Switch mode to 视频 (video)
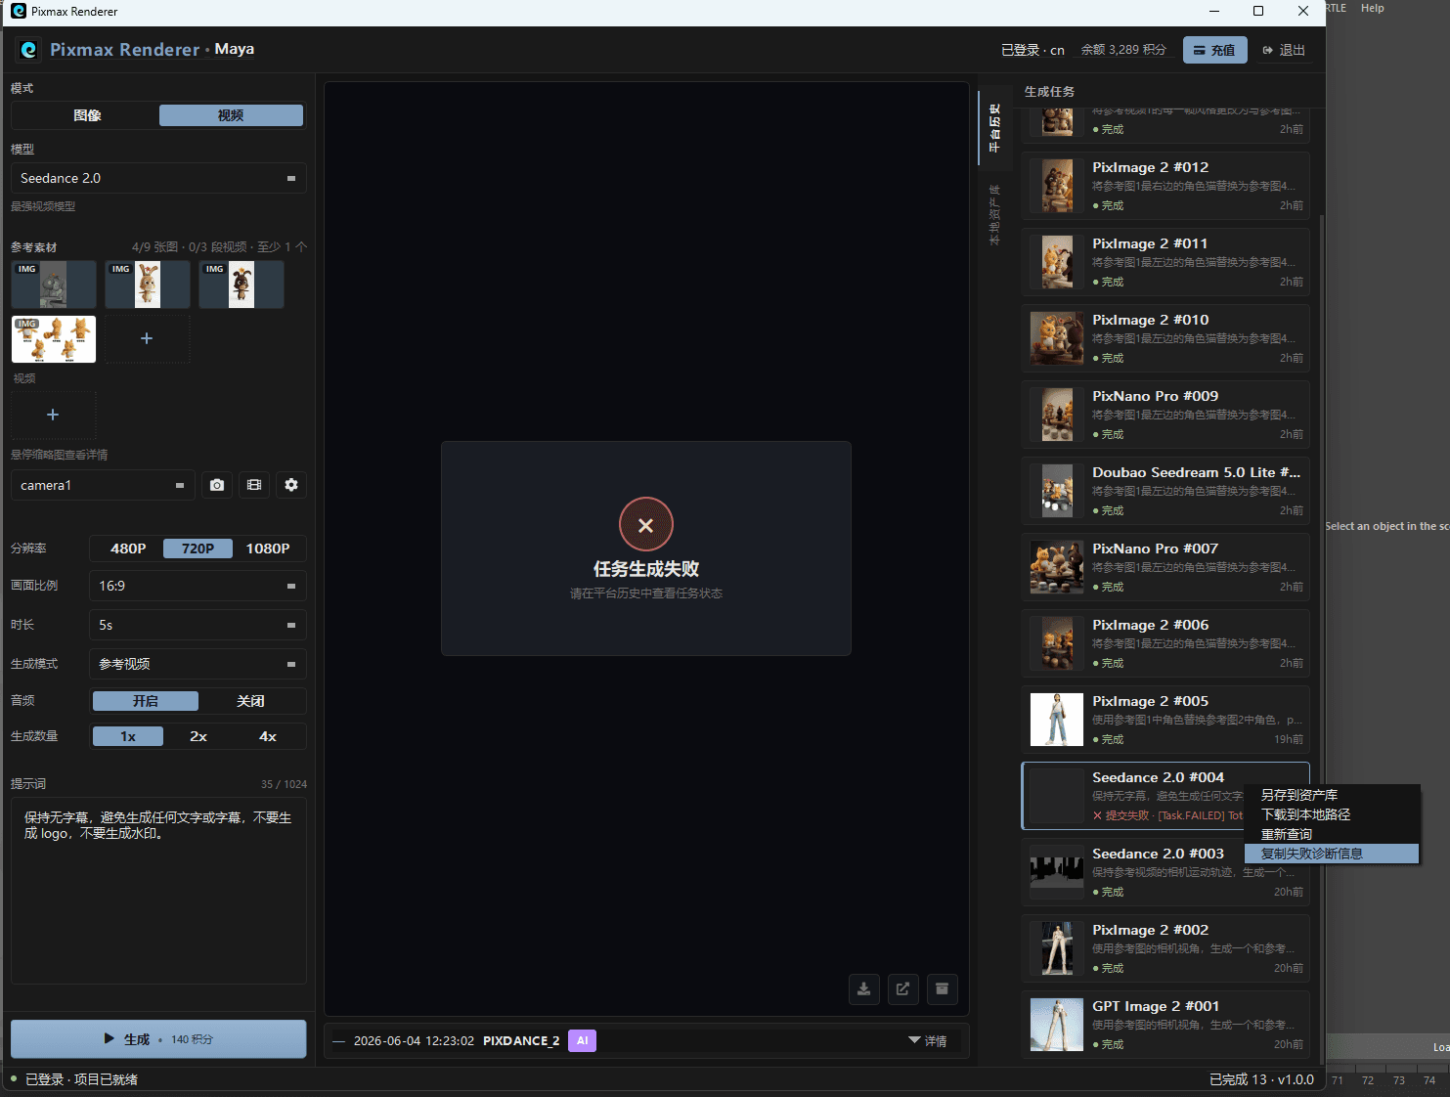The width and height of the screenshot is (1450, 1097). tap(231, 115)
